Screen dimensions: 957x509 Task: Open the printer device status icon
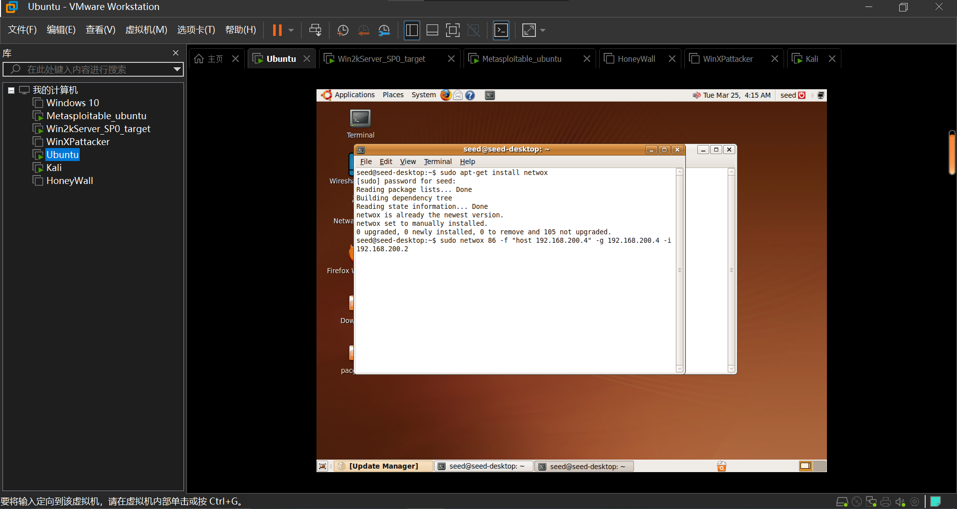point(886,502)
